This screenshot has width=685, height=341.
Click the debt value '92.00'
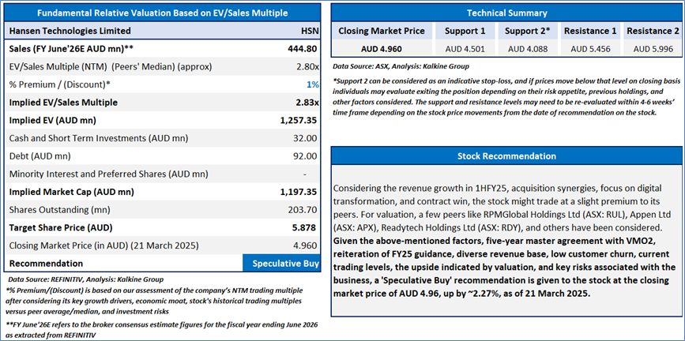tap(307, 156)
